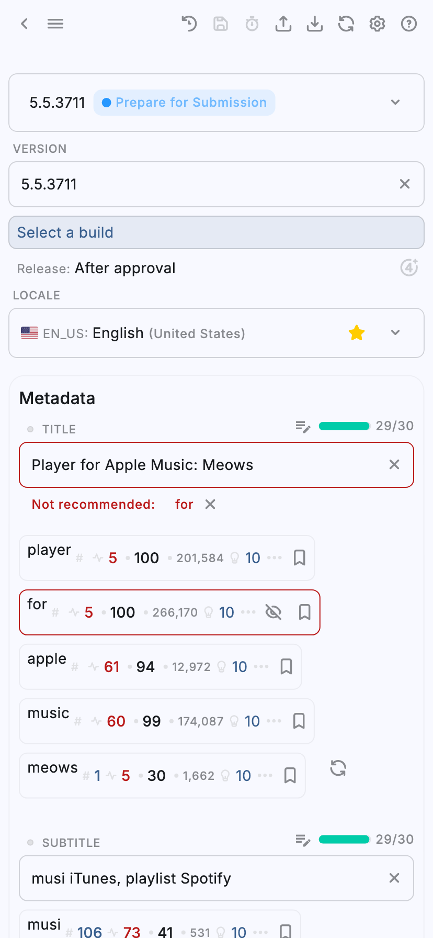Unstar the English (United States) locale
Screen dimensions: 433x938
pyautogui.click(x=356, y=332)
